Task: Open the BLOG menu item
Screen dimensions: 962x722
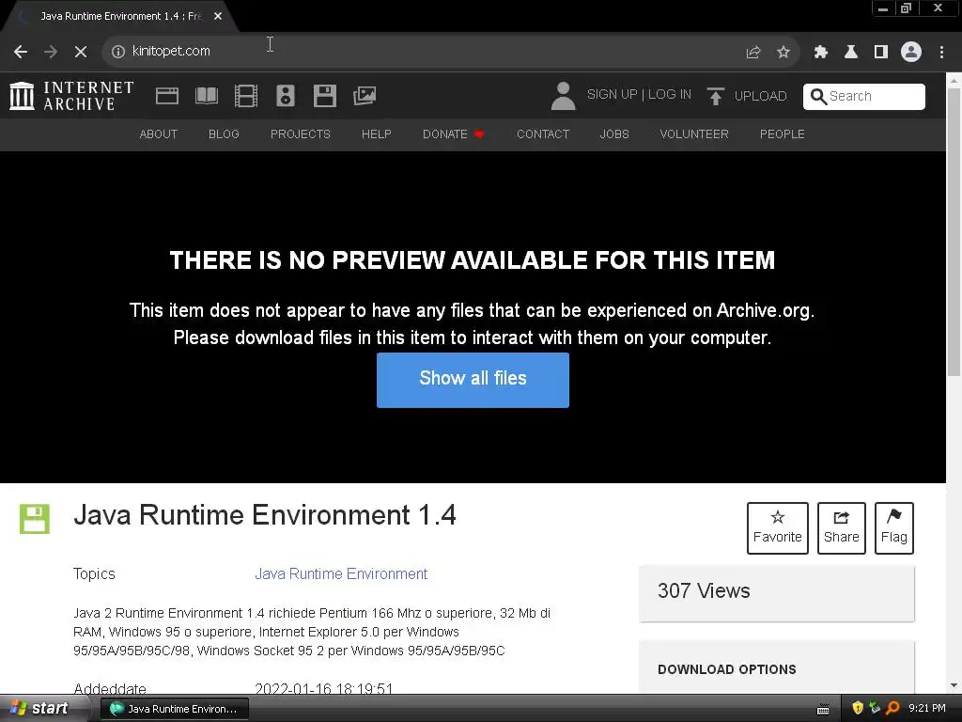Action: [224, 134]
